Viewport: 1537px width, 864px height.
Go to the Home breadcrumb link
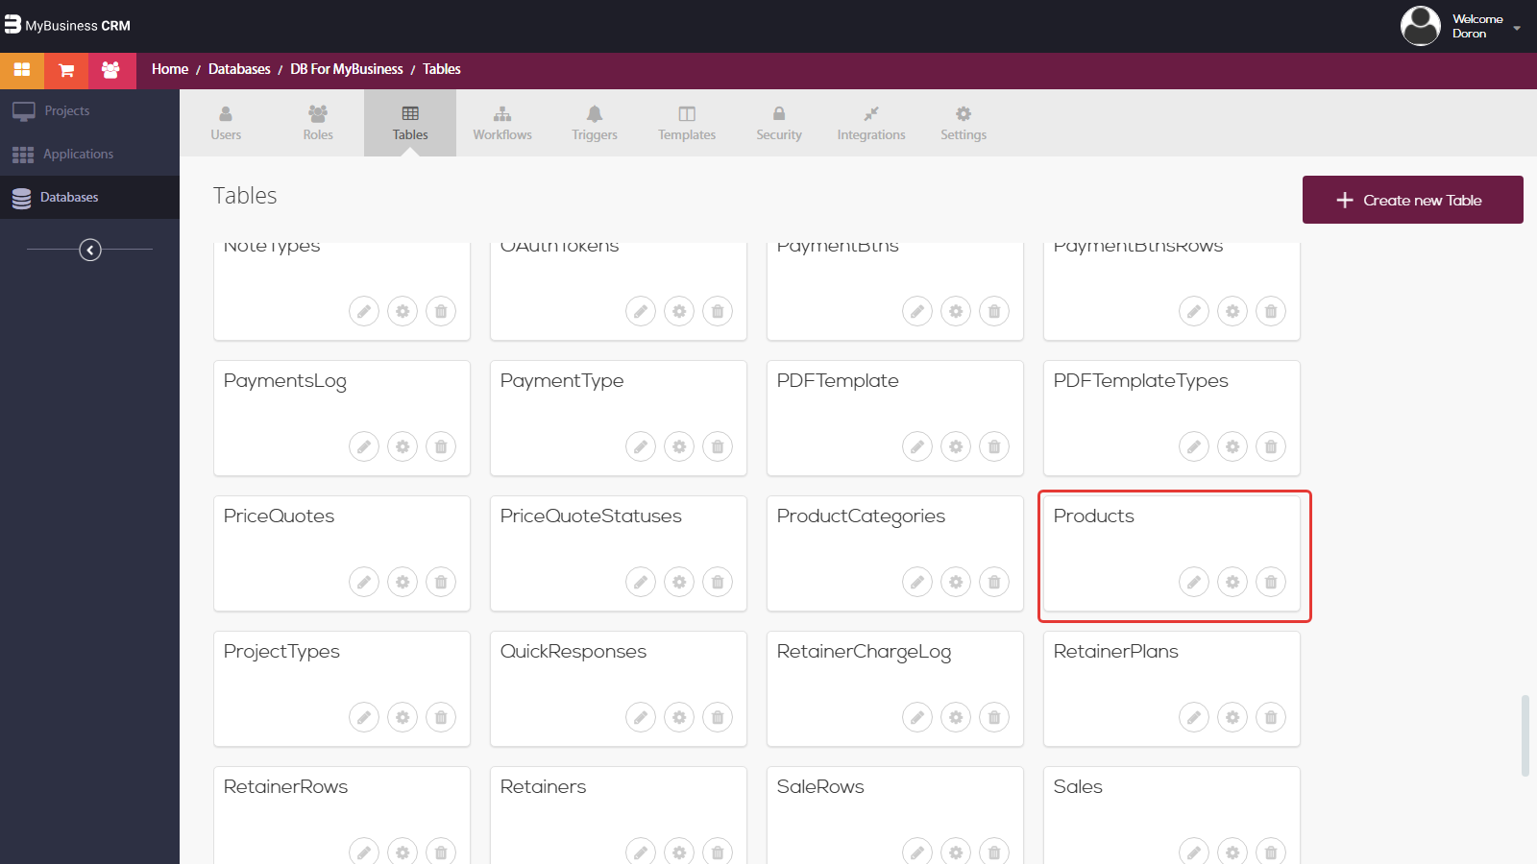170,69
